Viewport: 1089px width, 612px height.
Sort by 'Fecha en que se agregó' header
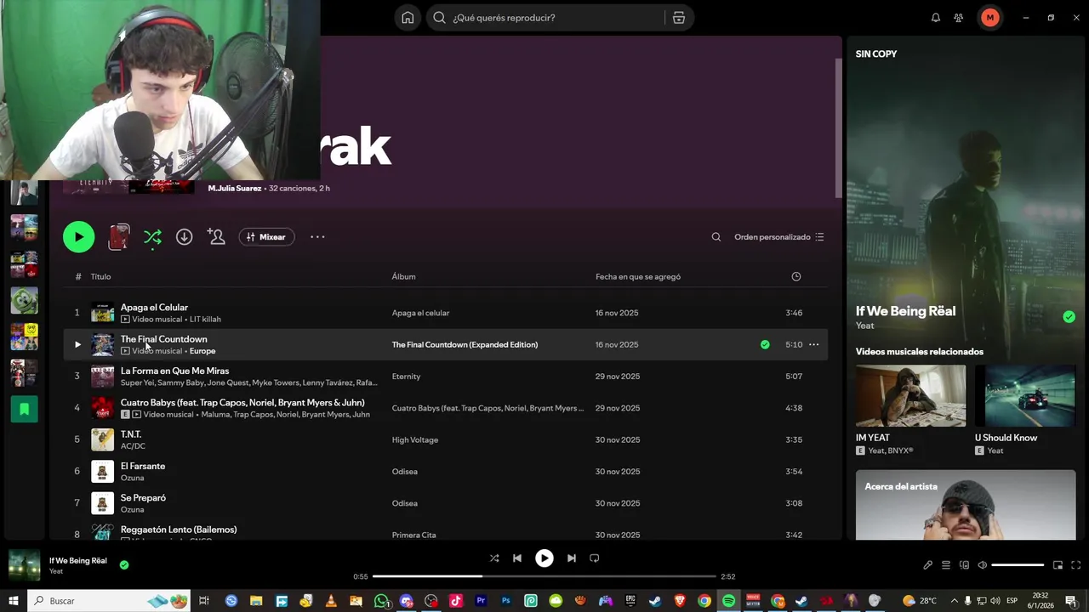(638, 276)
